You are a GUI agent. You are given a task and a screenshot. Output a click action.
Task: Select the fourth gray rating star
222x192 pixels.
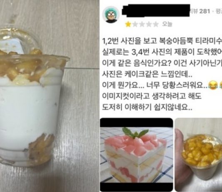(x=149, y=25)
